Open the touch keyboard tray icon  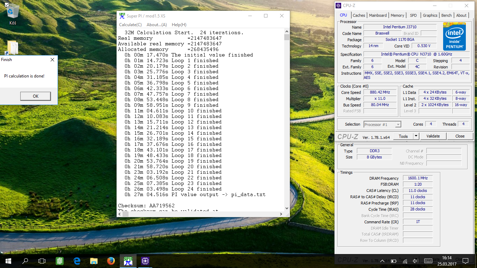(428, 261)
